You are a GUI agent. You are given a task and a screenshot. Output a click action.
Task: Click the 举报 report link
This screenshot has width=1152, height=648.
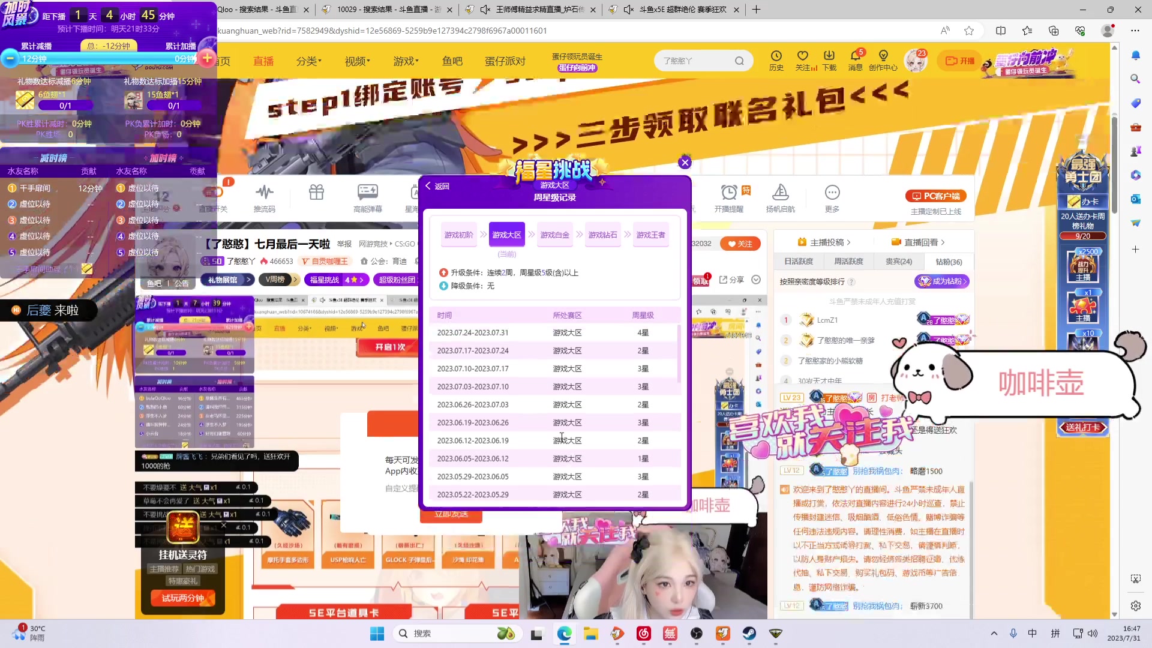344,244
